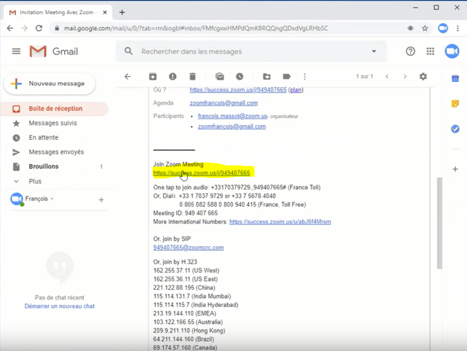The width and height of the screenshot is (467, 351).
Task: Report message as spam
Action: point(173,76)
